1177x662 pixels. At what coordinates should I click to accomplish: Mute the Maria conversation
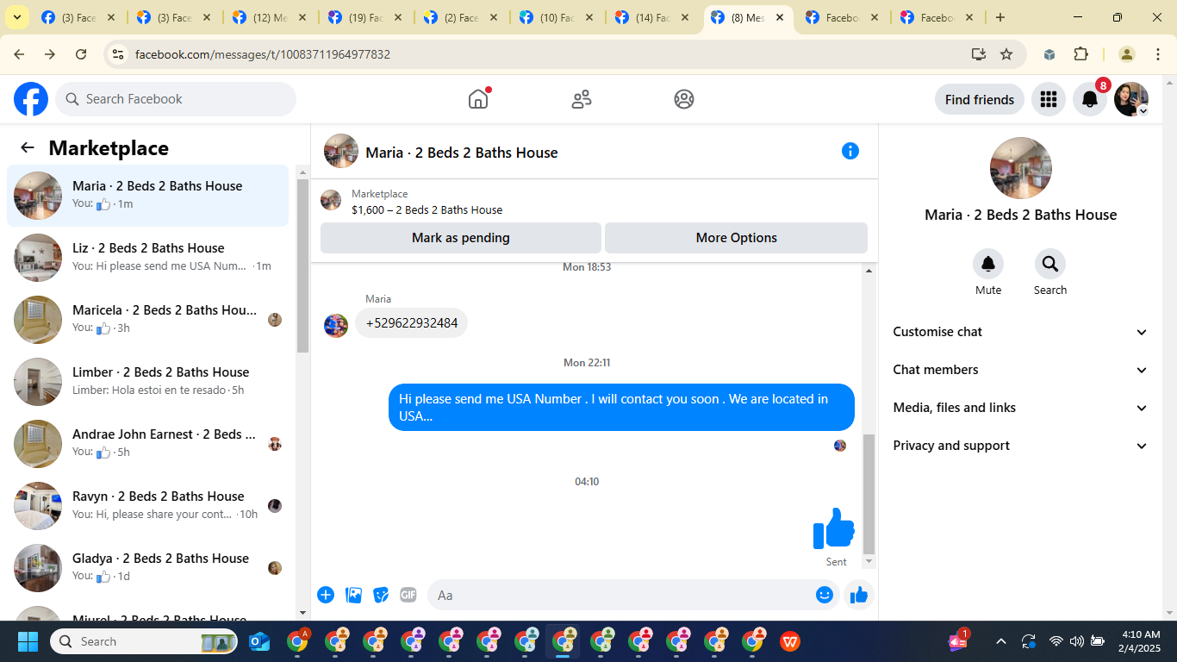coord(988,264)
